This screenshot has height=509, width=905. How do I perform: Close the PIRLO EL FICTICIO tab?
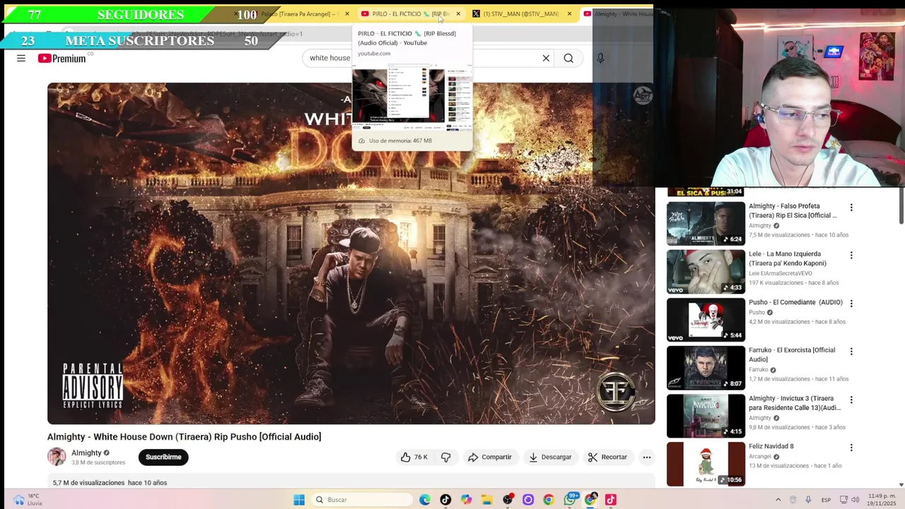[x=458, y=13]
